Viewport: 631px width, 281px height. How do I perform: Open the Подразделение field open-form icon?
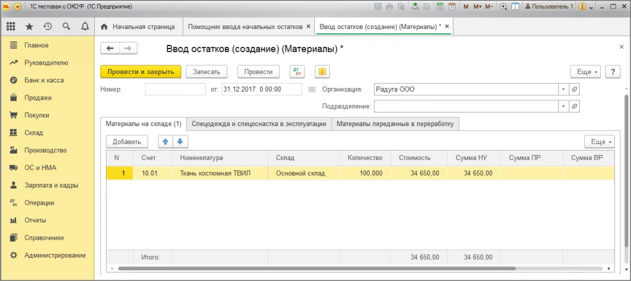point(574,106)
